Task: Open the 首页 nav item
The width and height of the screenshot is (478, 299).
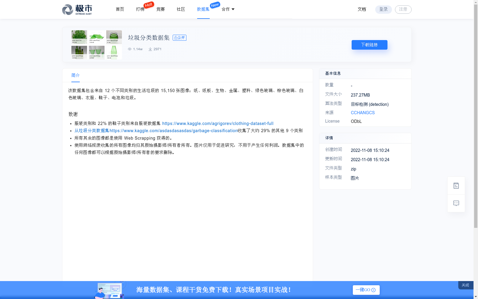Action: click(120, 9)
